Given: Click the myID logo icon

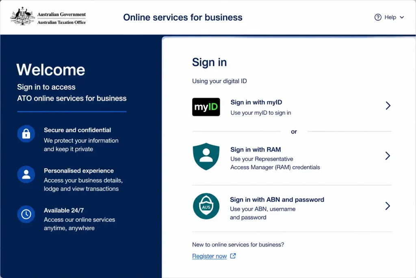Looking at the screenshot, I should click(x=206, y=107).
